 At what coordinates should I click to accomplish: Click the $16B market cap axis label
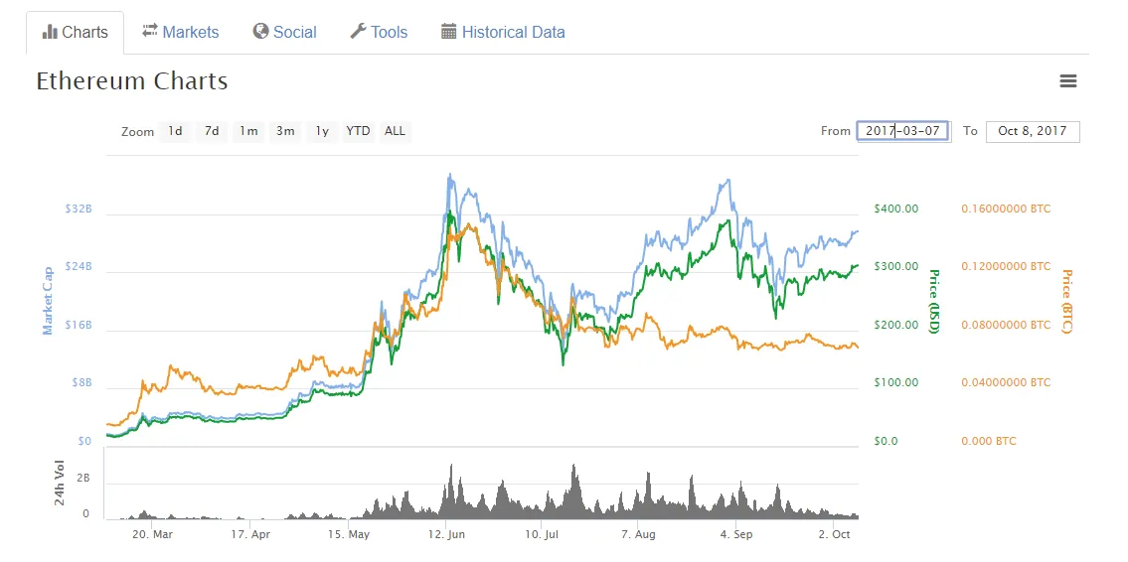pyautogui.click(x=80, y=325)
